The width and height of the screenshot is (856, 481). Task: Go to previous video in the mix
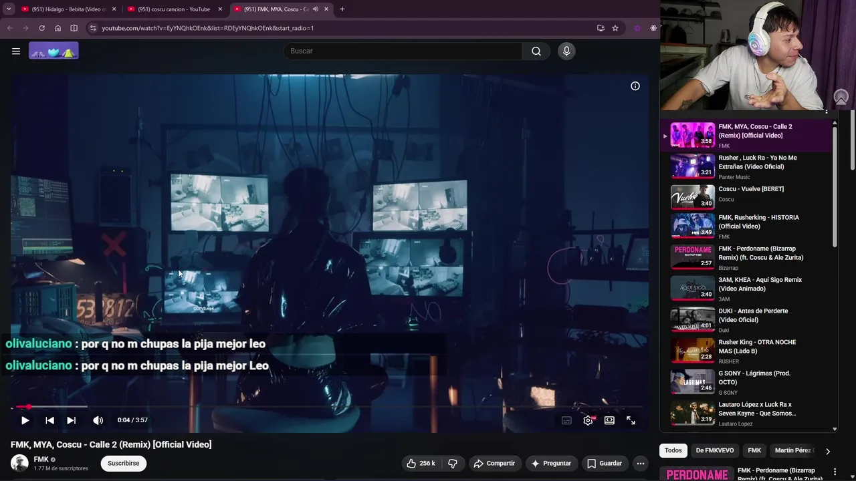pyautogui.click(x=49, y=420)
